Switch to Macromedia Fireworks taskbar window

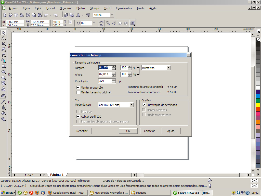[109, 193]
